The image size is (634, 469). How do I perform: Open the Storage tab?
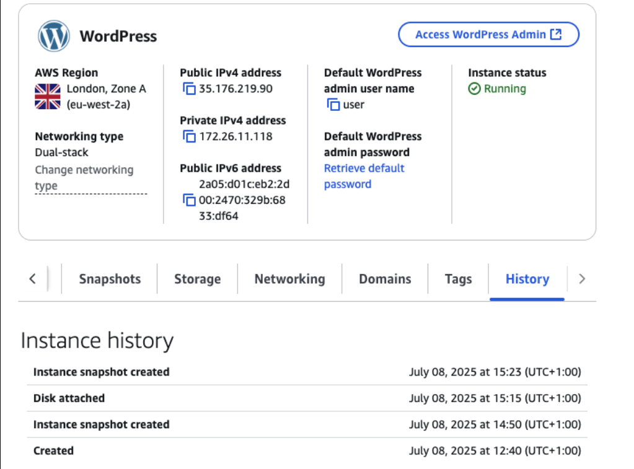197,279
